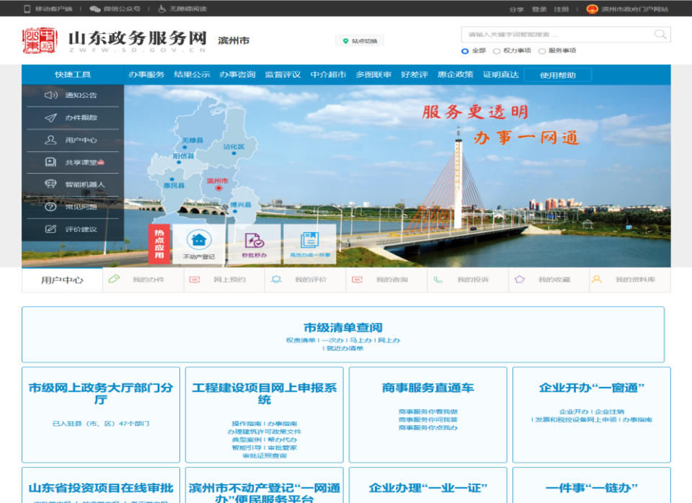The height and width of the screenshot is (503, 692).
Task: Open the 高效办成一件事 icon
Action: click(x=309, y=241)
